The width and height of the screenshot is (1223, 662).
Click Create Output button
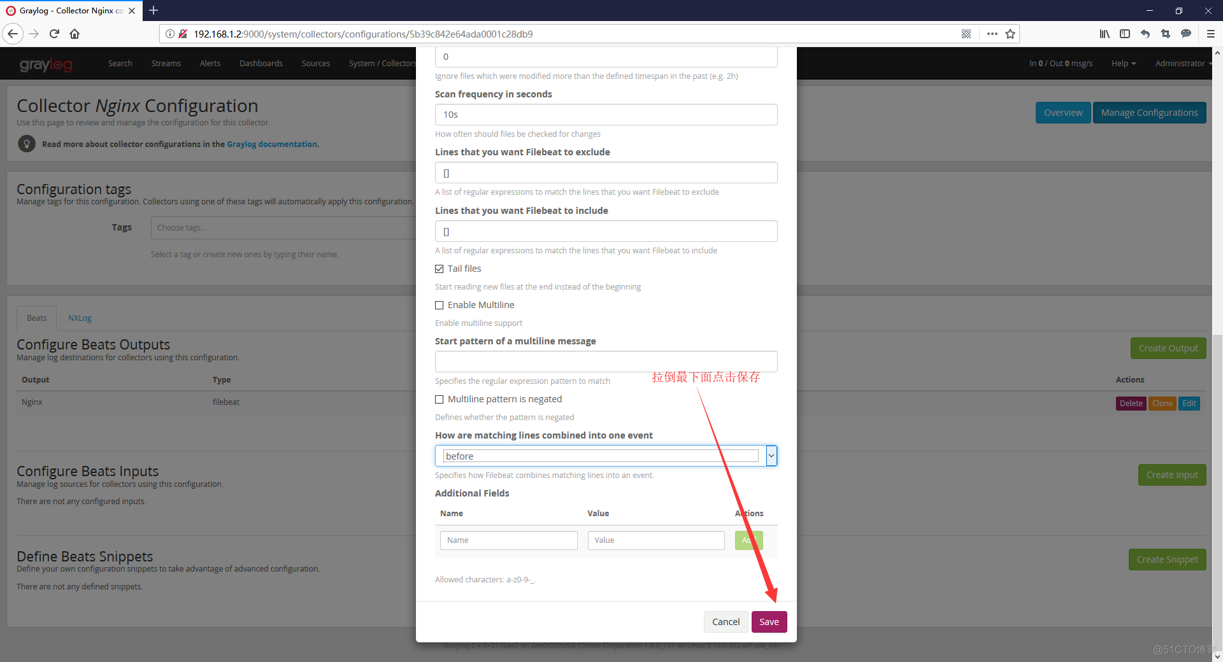[x=1168, y=348]
